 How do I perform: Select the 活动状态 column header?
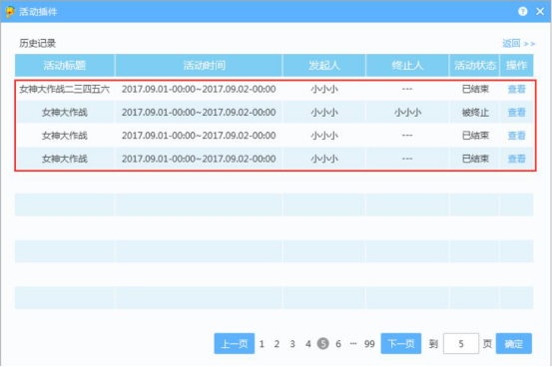(x=474, y=65)
